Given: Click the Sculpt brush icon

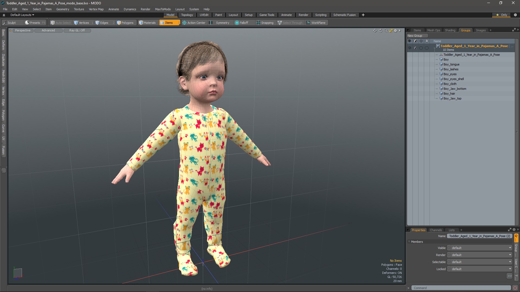Looking at the screenshot, I should pyautogui.click(x=4, y=23).
